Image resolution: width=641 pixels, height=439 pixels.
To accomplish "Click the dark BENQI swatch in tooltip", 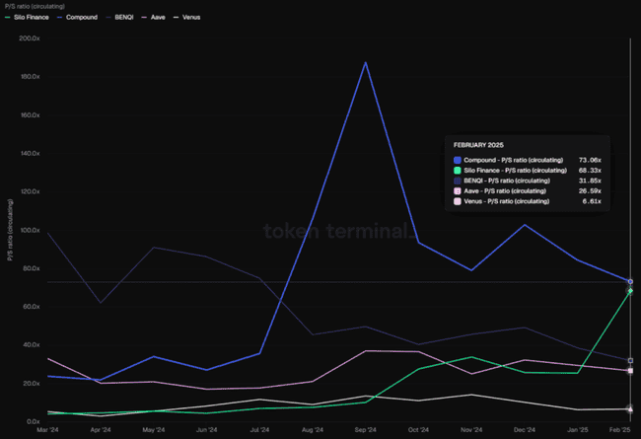I will [x=458, y=181].
